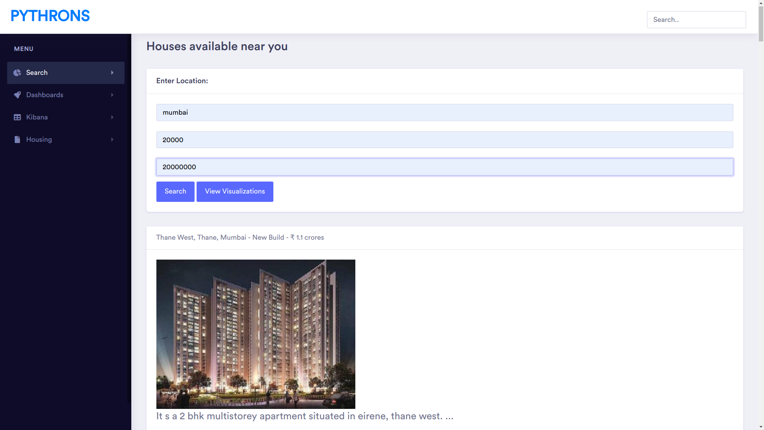The image size is (764, 430).
Task: Expand the Kibana submenu arrow
Action: [112, 117]
